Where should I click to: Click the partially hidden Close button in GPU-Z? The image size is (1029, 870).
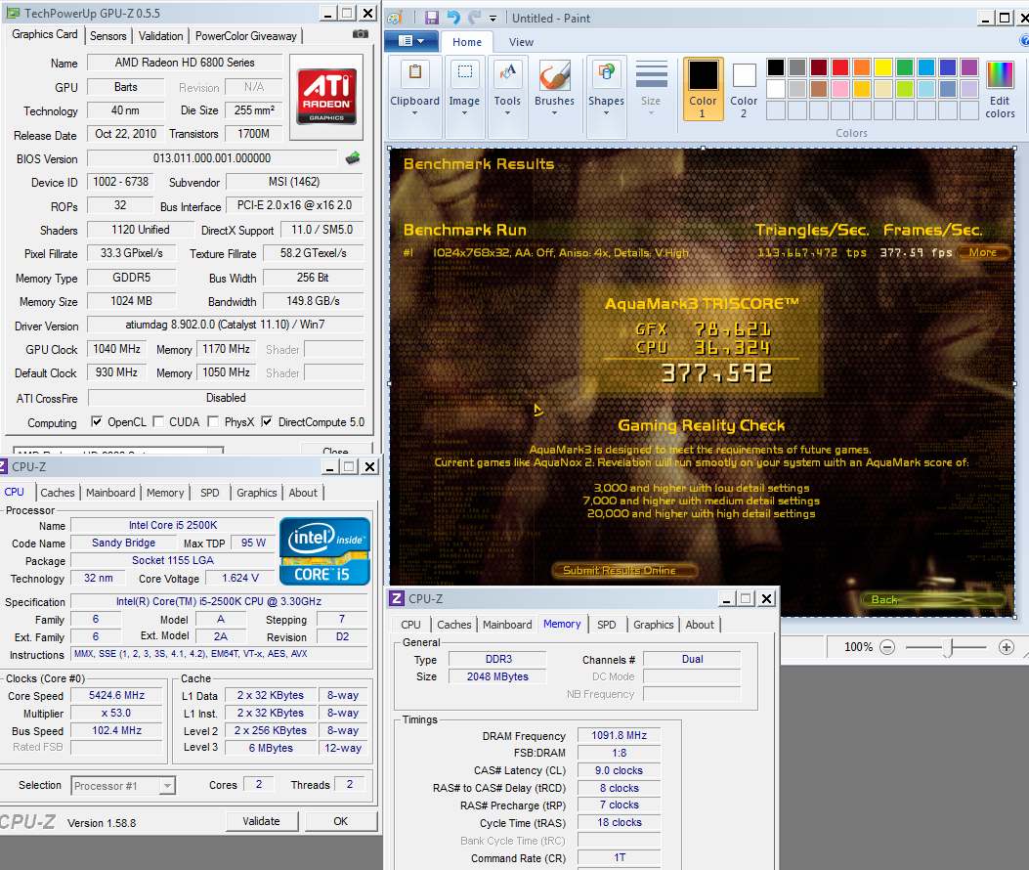click(x=335, y=450)
